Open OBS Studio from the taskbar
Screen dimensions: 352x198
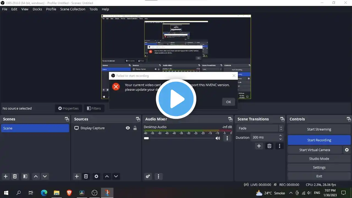tap(94, 193)
